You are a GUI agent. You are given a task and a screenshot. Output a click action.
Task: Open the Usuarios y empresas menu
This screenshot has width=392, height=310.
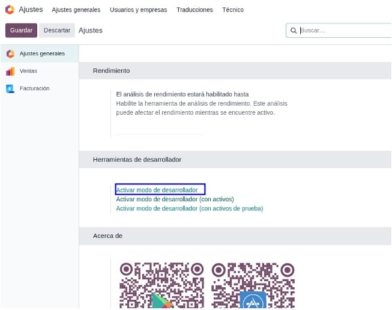(139, 10)
